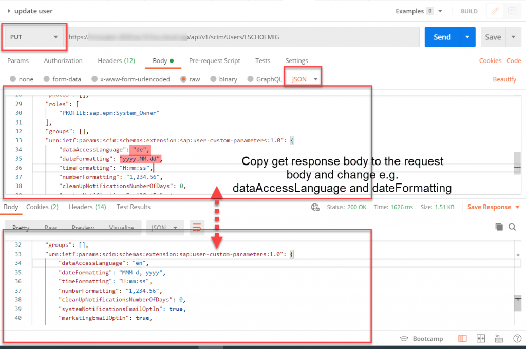Screen dimensions: 526x349
Task: Open the Headers (12) request tab
Action: coord(117,60)
